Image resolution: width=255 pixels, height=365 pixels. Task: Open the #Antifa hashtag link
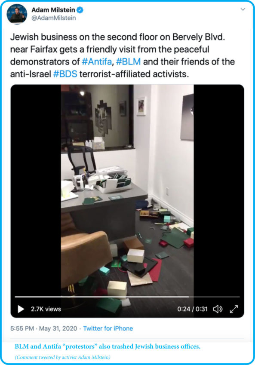(97, 61)
